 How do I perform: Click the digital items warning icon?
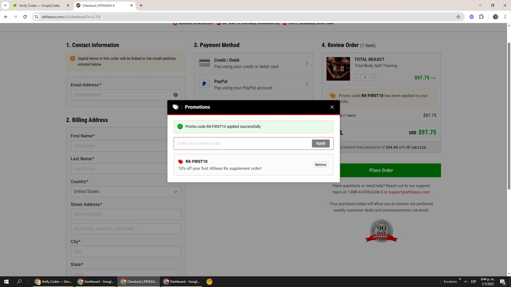(x=73, y=58)
